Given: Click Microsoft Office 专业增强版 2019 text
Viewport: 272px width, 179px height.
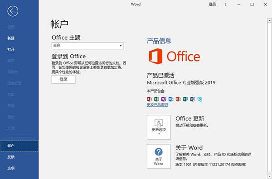Looking at the screenshot, I should pos(181,83).
